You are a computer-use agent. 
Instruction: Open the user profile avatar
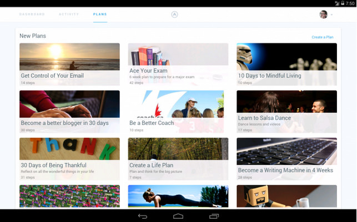point(323,14)
